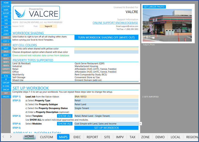
Task: Select the LAND1 sidebar button
Action: (6, 34)
